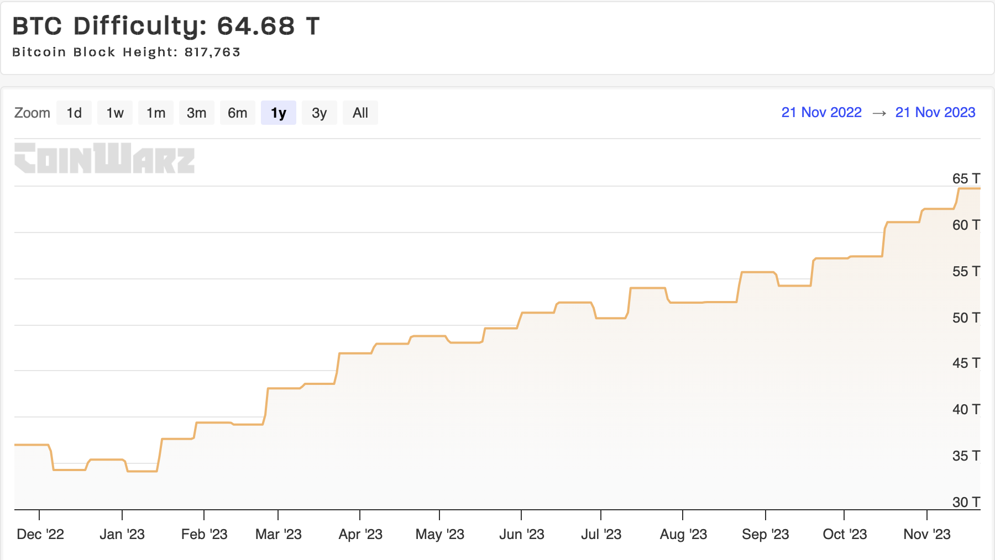The width and height of the screenshot is (995, 560).
Task: Click the Nov '23 axis label
Action: pos(927,534)
